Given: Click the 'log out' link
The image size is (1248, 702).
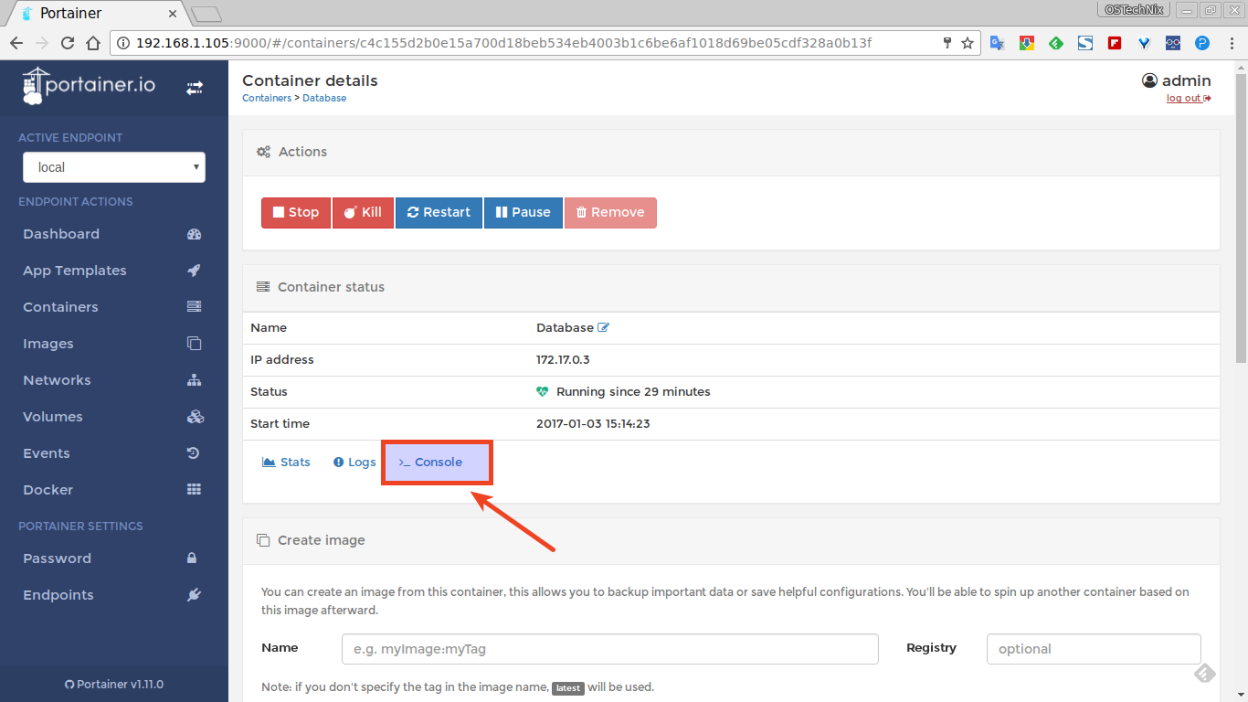Looking at the screenshot, I should point(1188,98).
